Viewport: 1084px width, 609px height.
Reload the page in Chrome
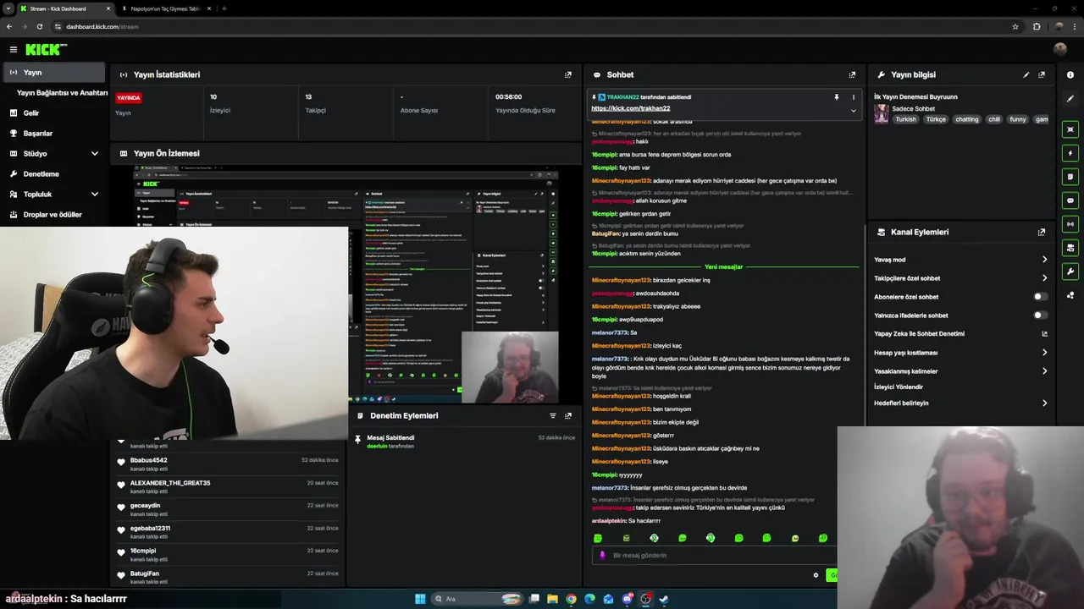[x=39, y=26]
